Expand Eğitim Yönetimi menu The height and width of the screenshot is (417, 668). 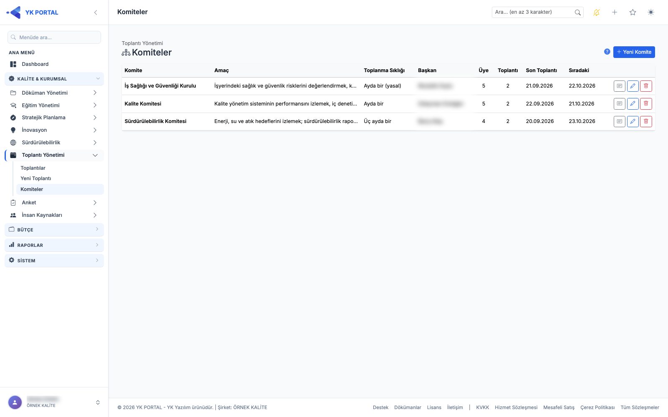(54, 106)
